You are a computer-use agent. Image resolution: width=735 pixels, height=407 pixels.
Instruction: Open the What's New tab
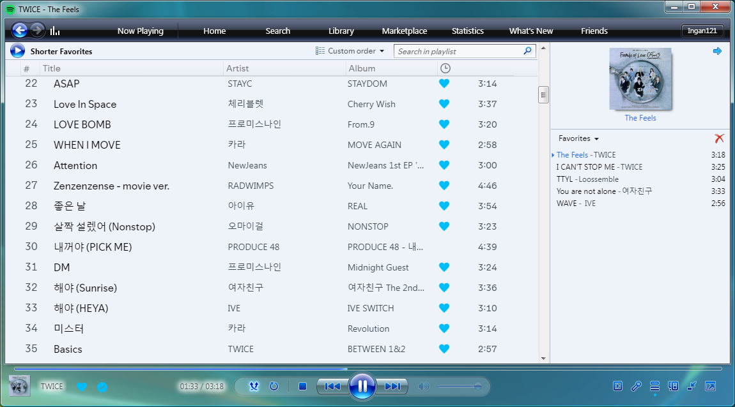[530, 31]
